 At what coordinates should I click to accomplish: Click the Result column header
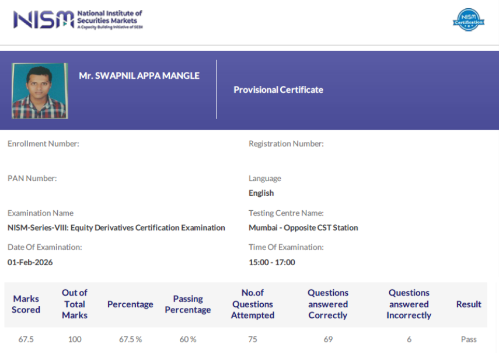tap(468, 304)
